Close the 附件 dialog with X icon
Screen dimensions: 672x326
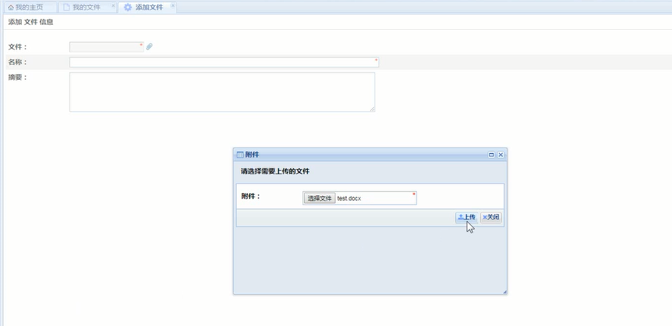point(501,155)
